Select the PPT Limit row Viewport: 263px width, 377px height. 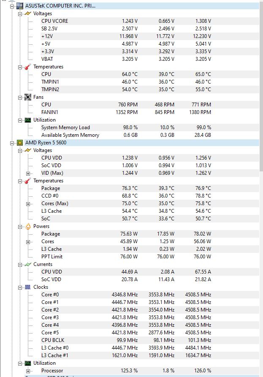tap(150, 257)
